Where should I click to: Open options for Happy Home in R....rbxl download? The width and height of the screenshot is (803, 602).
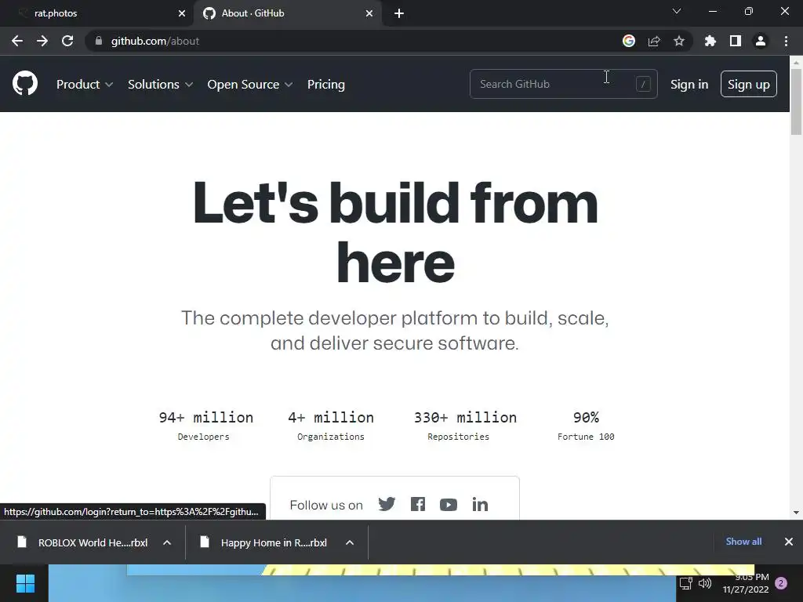[x=350, y=542]
